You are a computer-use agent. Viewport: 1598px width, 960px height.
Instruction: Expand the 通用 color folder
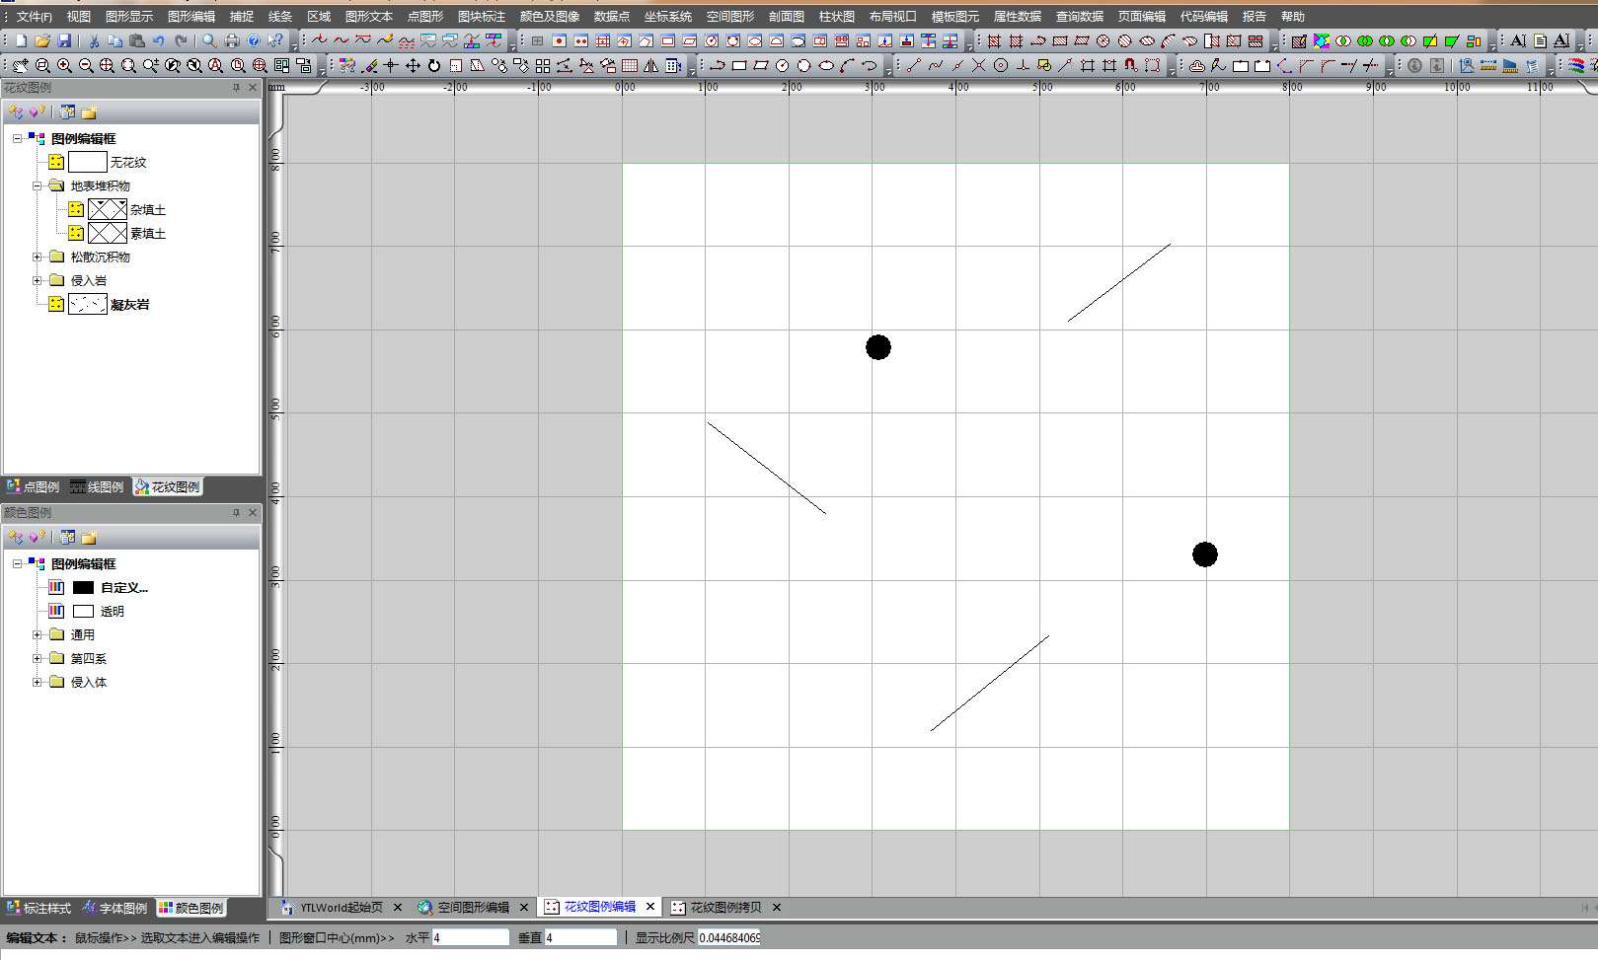[38, 635]
